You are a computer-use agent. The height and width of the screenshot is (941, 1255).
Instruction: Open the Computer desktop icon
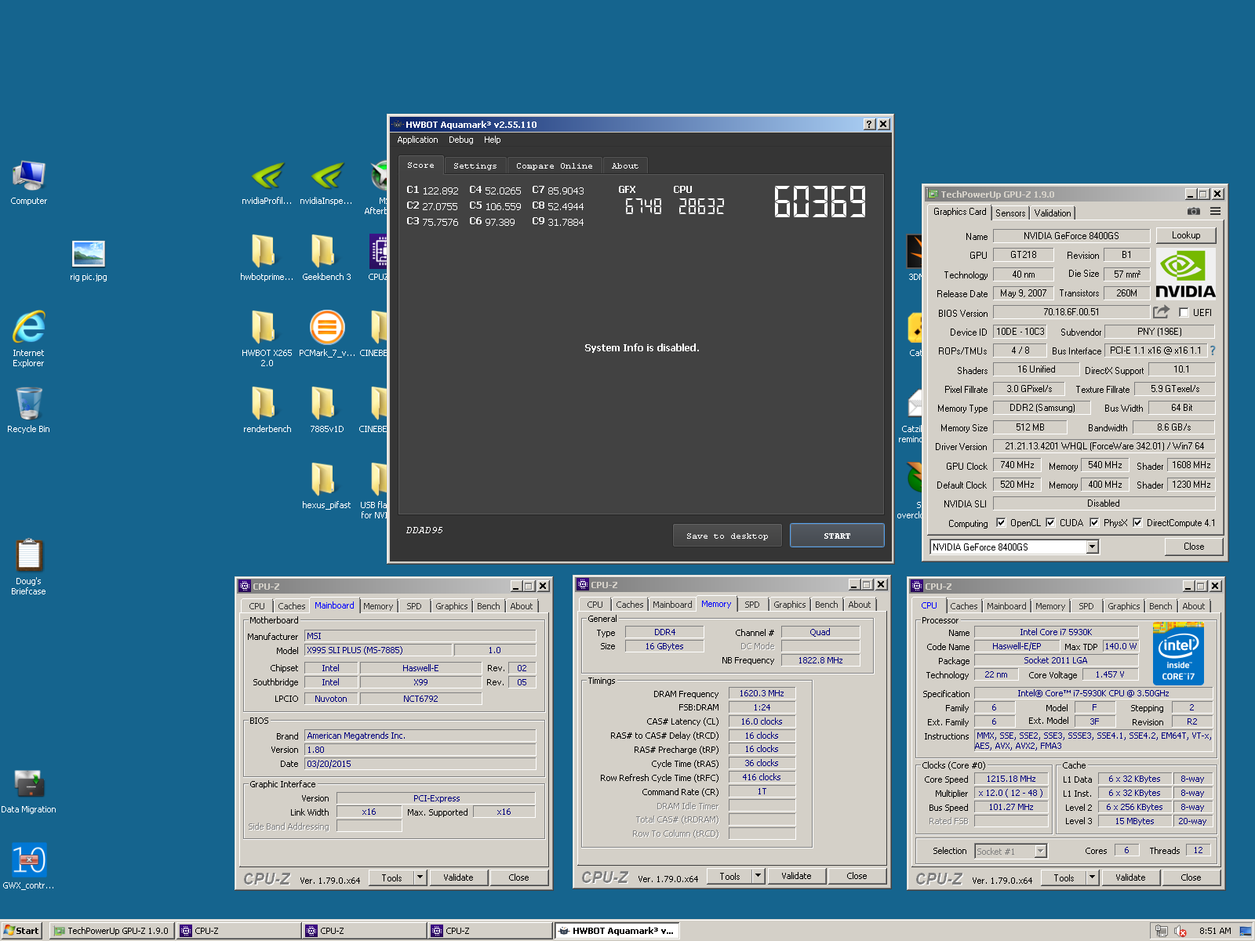[x=28, y=182]
